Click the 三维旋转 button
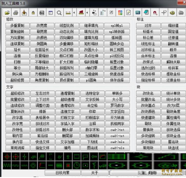 point(91,74)
